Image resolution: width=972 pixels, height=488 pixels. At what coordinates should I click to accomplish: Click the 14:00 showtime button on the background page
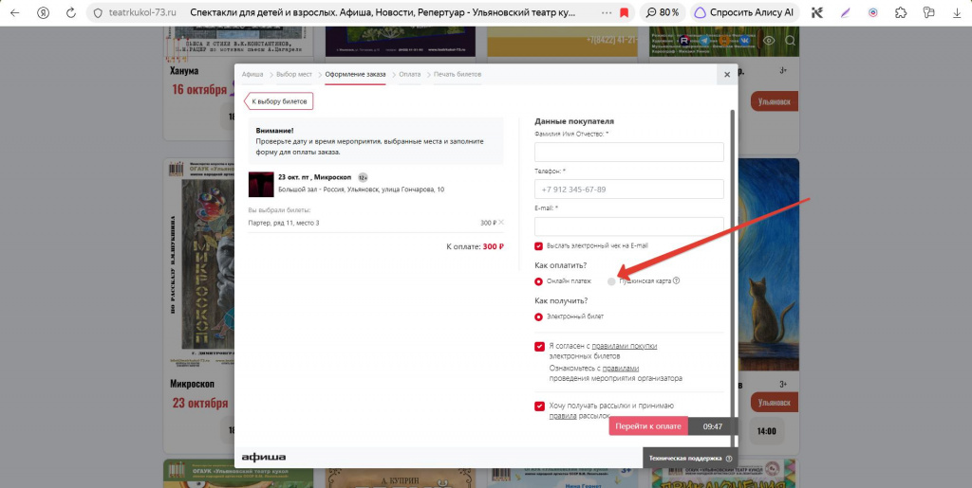(x=767, y=431)
